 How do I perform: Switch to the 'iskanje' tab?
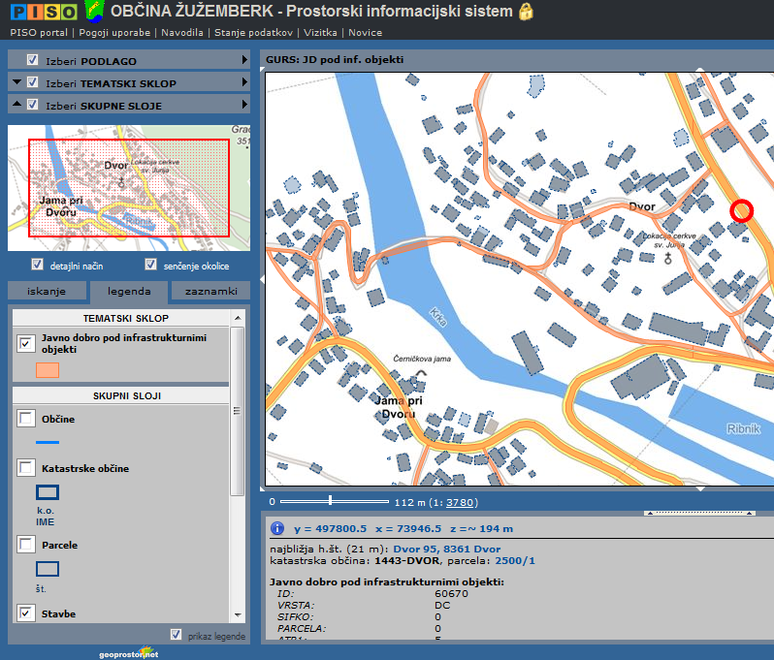click(x=47, y=291)
